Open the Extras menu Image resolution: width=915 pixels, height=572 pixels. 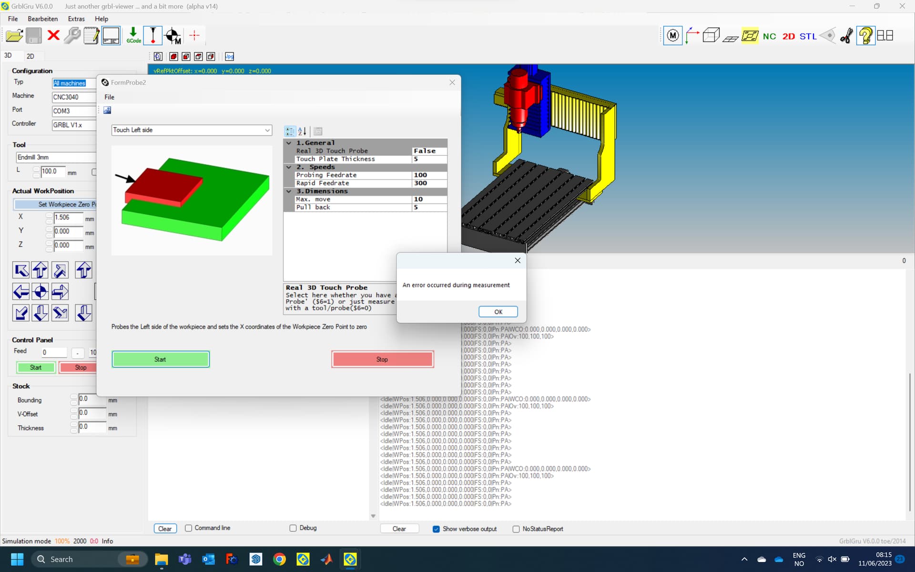(x=76, y=19)
